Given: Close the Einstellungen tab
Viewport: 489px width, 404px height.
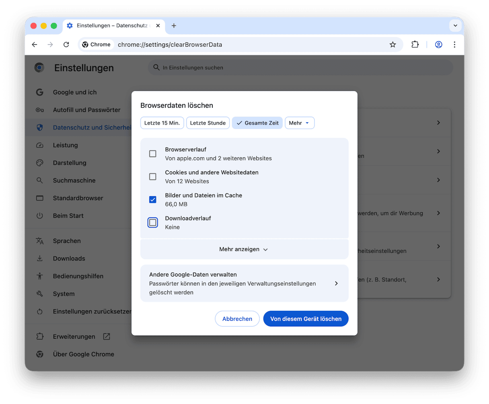Looking at the screenshot, I should pyautogui.click(x=158, y=26).
